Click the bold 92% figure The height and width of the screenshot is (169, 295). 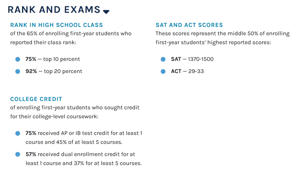pos(31,71)
